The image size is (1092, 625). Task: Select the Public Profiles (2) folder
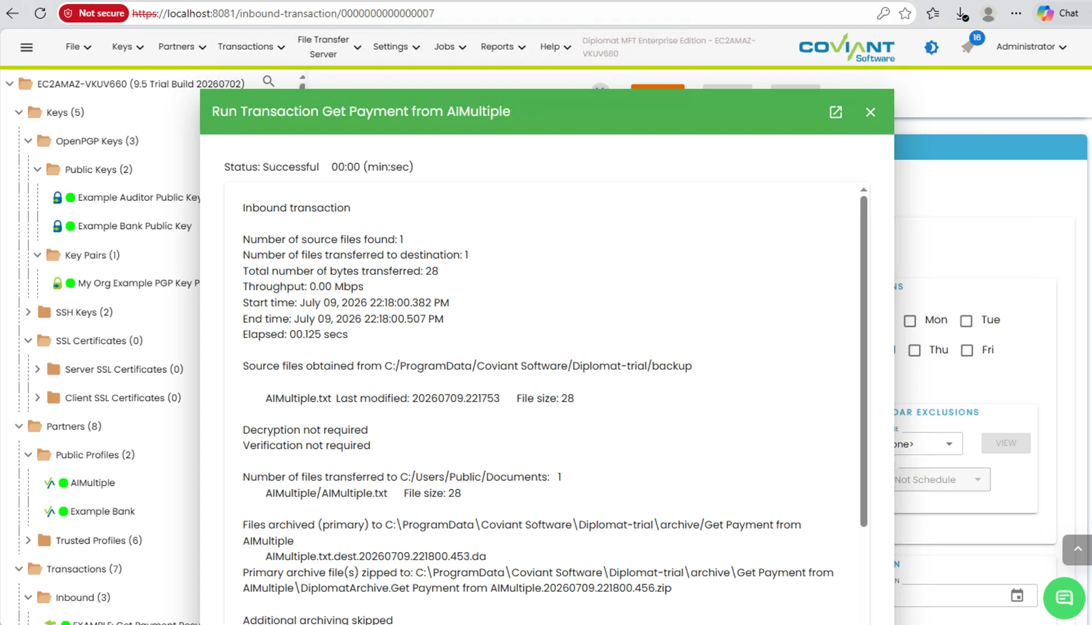pyautogui.click(x=95, y=455)
